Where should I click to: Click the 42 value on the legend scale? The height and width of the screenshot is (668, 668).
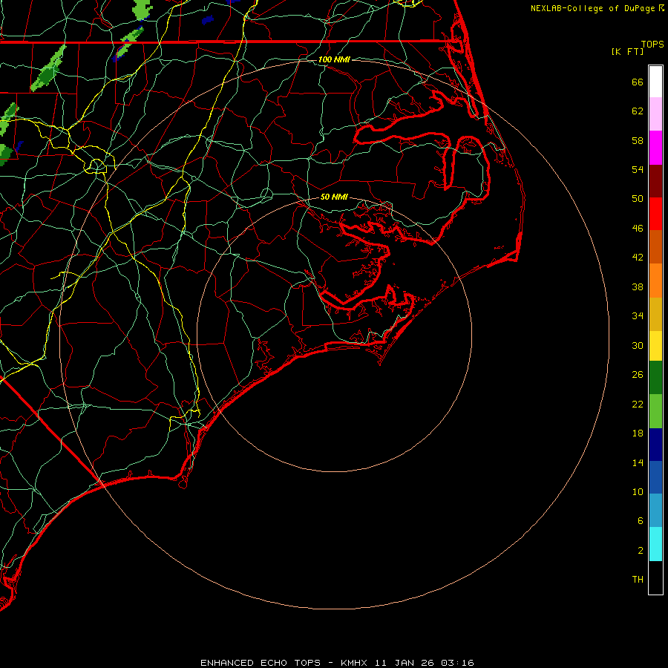pyautogui.click(x=637, y=258)
